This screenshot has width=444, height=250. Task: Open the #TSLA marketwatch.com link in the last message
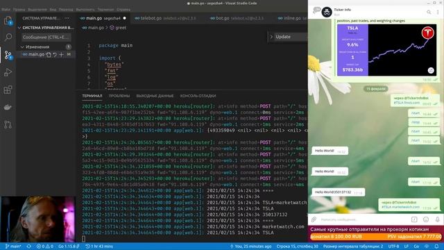click(400, 207)
